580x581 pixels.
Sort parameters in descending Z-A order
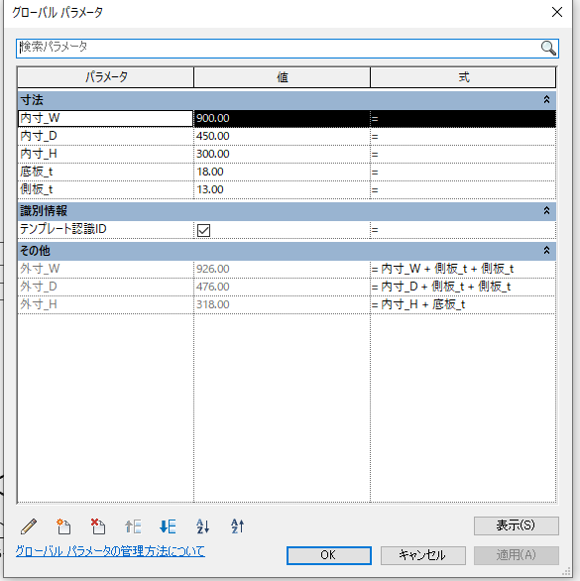point(238,526)
